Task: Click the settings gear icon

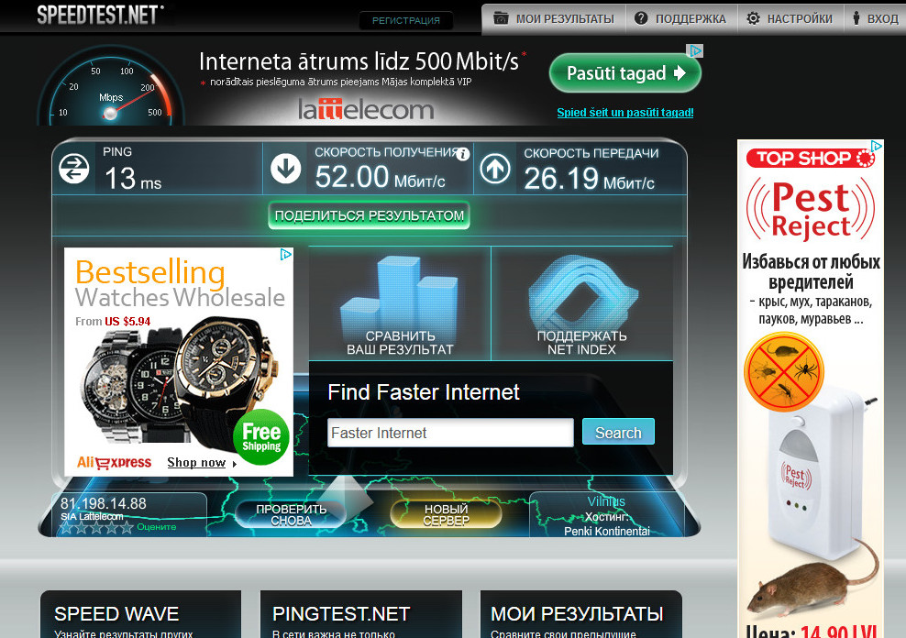Action: coord(753,18)
